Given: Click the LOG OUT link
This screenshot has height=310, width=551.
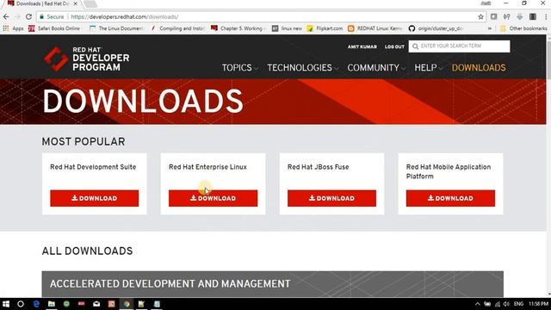Looking at the screenshot, I should 394,46.
